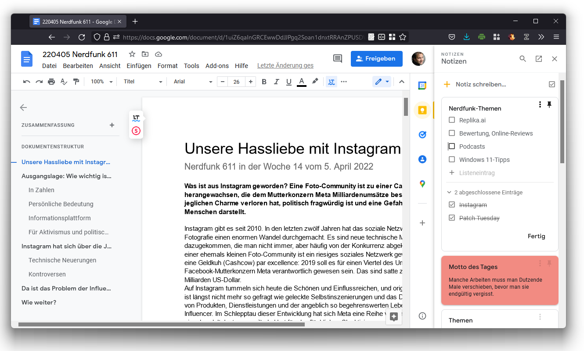The width and height of the screenshot is (584, 351).
Task: Star the document 220405 Nerdfunk 611
Action: (x=132, y=54)
